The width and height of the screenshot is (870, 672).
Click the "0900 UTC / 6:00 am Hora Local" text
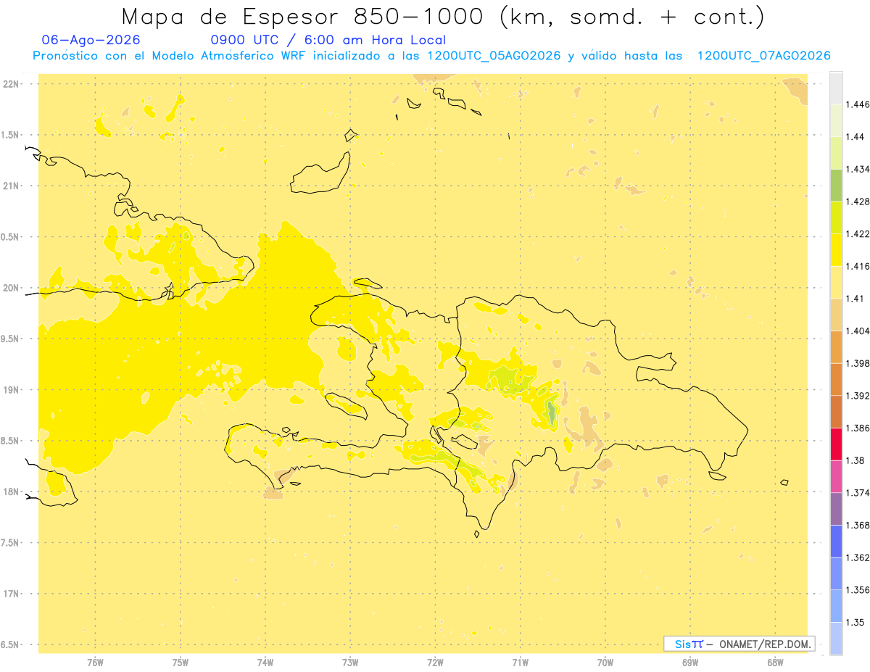click(328, 40)
